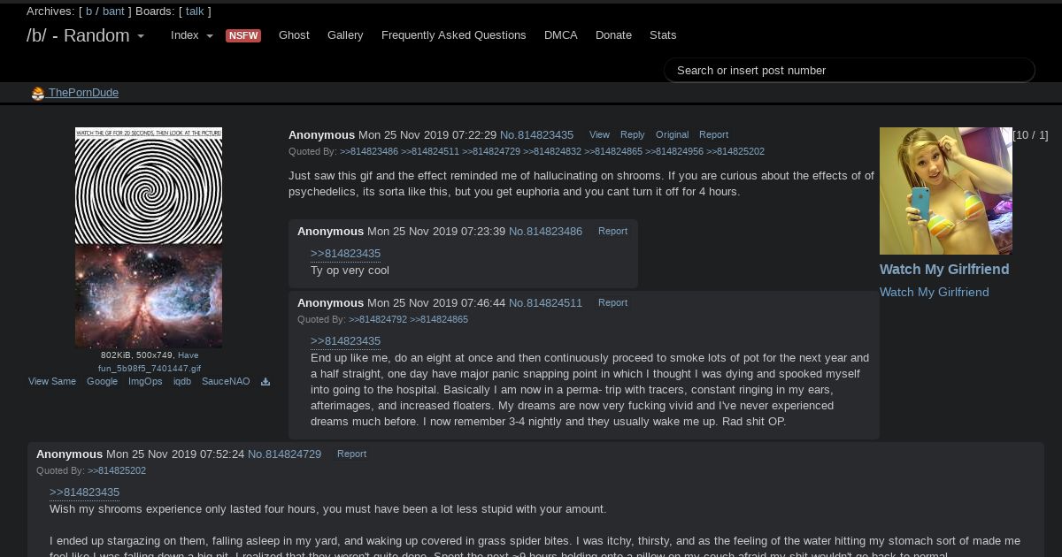Search the image on SauceNAO
1062x557 pixels.
coord(226,382)
